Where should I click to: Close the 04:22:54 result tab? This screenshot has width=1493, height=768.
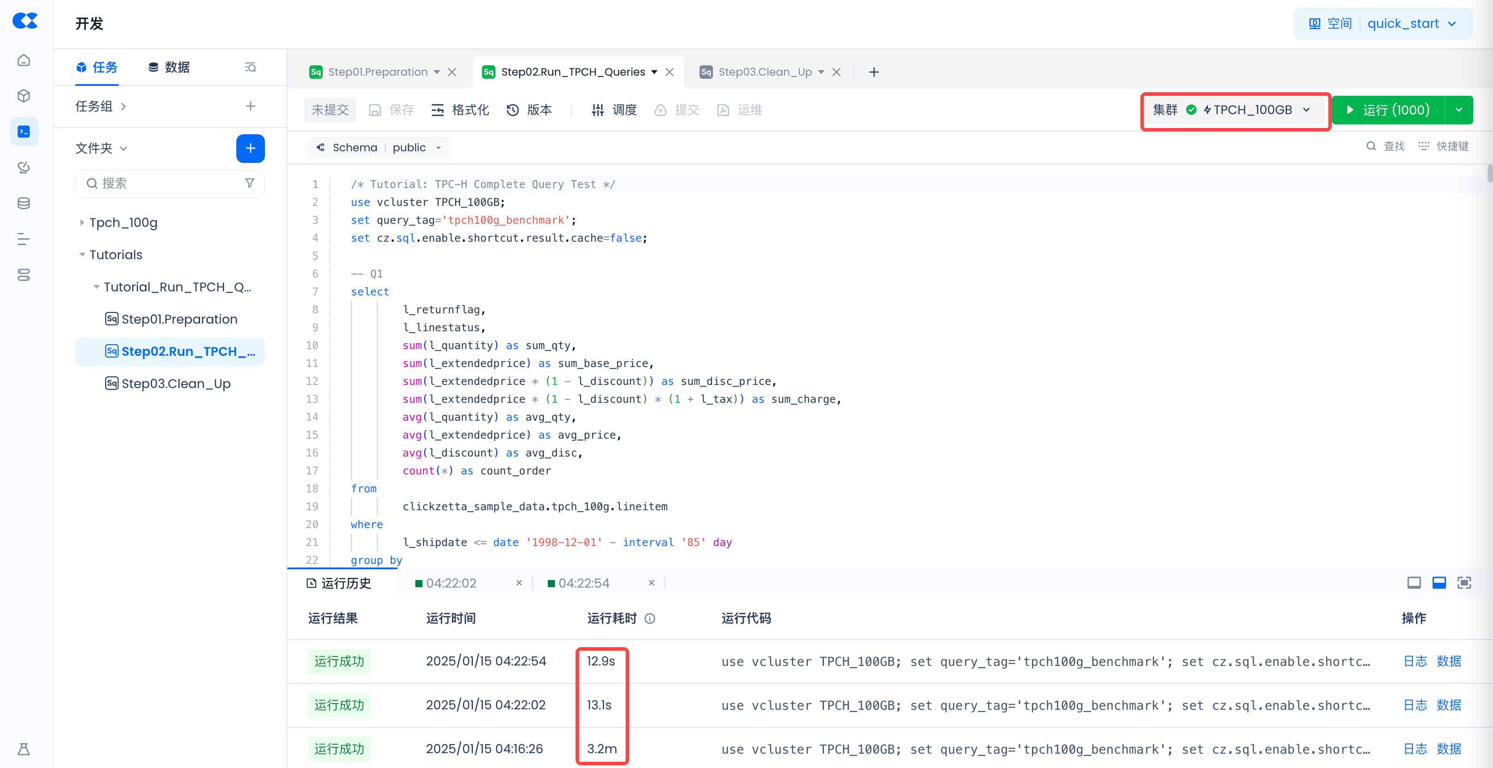click(652, 583)
